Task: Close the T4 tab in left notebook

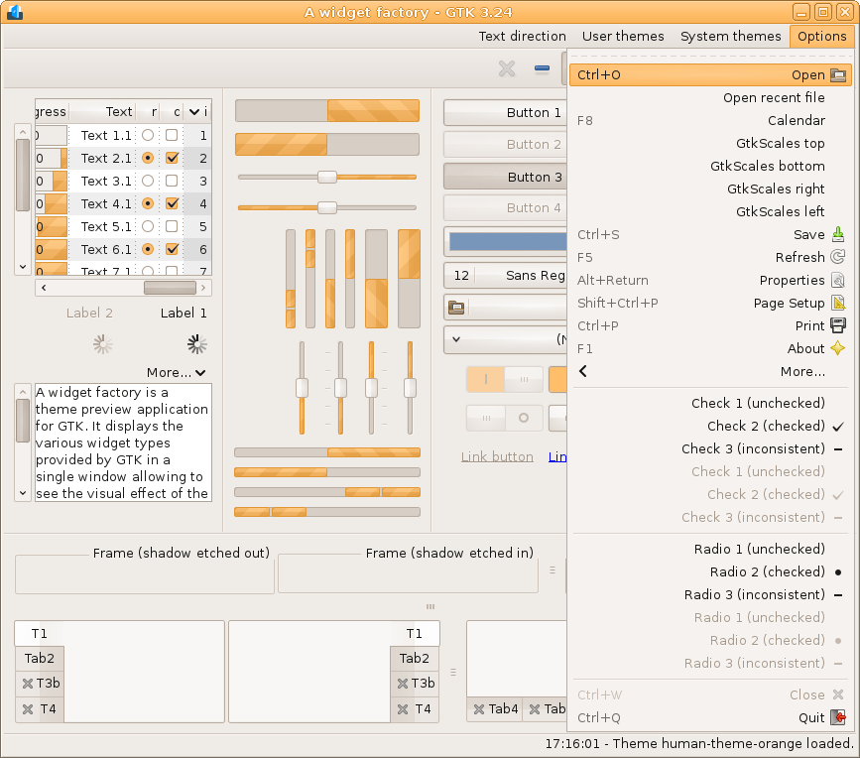Action: (x=28, y=709)
